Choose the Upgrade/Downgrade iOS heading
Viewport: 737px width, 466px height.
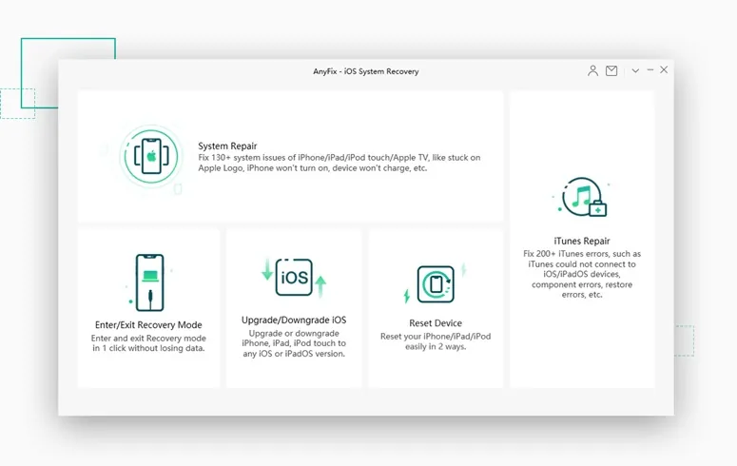click(x=294, y=320)
